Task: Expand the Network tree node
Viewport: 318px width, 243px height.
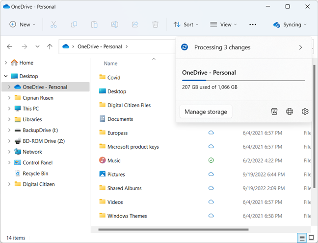Action: click(9, 152)
